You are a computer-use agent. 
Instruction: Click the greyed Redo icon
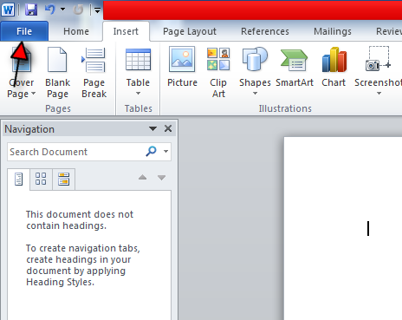coord(78,10)
